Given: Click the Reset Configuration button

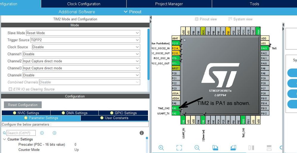Looking at the screenshot, I should click(23, 105).
